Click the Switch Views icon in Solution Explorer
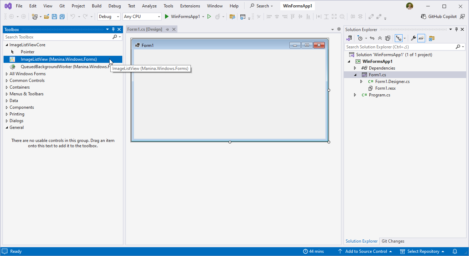 [x=349, y=38]
